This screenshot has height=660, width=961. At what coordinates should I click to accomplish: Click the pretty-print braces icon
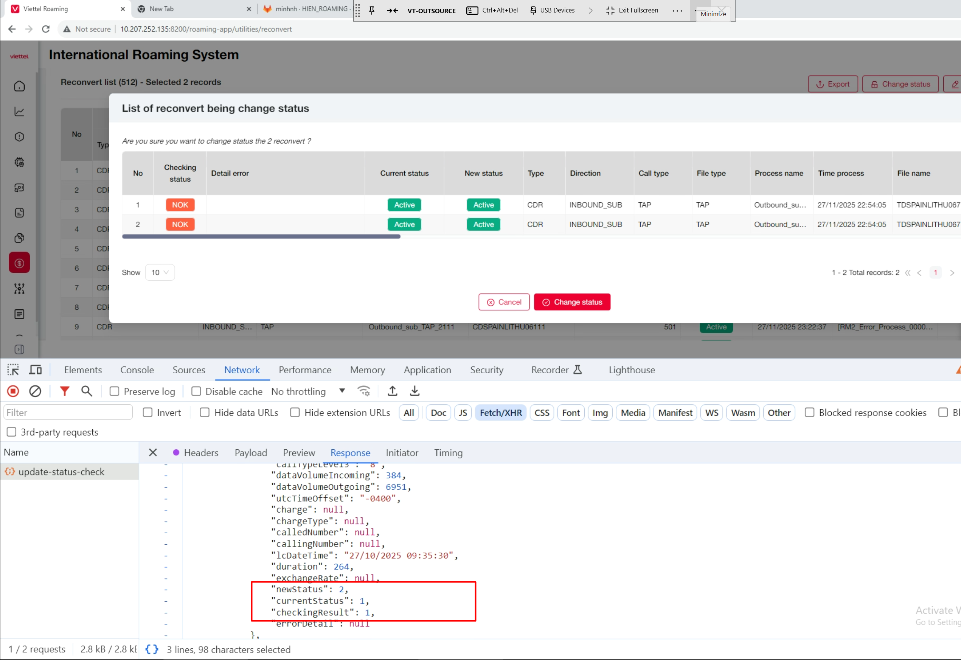[152, 649]
